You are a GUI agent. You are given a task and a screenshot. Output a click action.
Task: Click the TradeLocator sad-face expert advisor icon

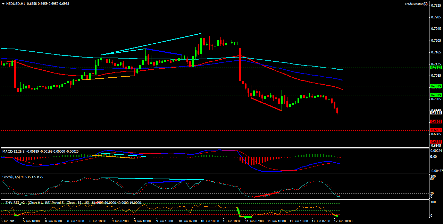click(x=426, y=4)
